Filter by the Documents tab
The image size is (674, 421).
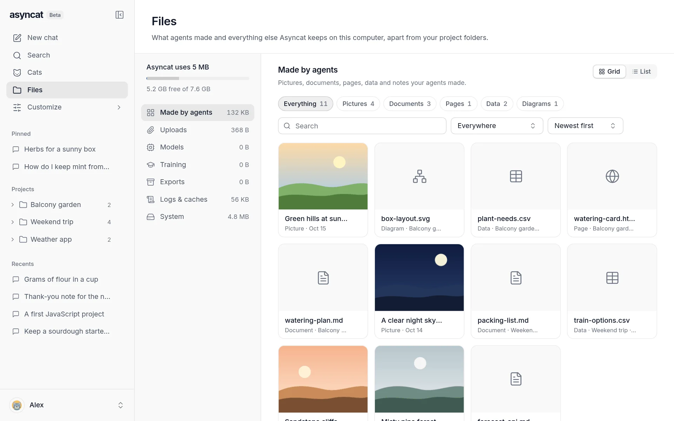coord(410,104)
